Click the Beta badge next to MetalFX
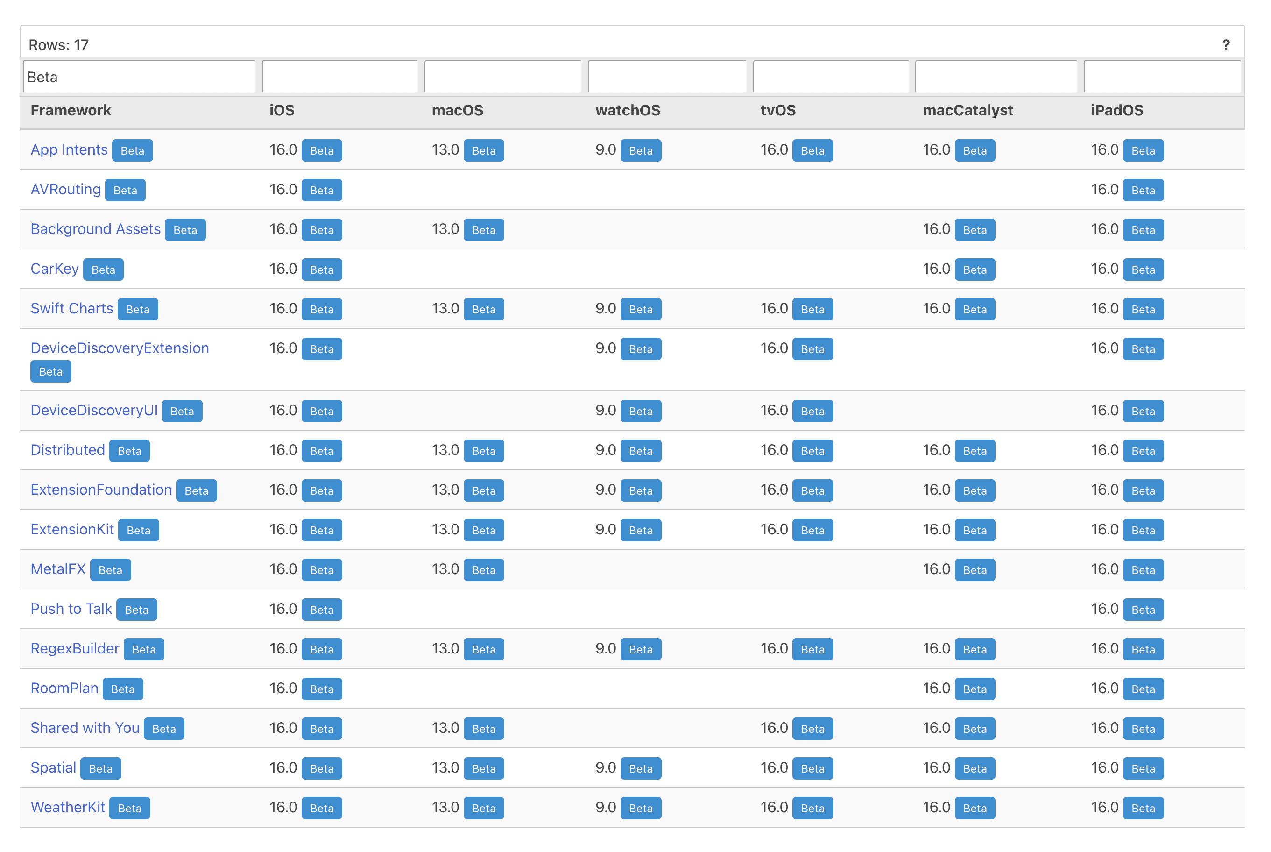The image size is (1271, 852). pos(110,570)
